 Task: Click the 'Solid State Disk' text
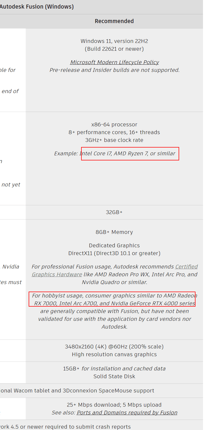click(114, 376)
